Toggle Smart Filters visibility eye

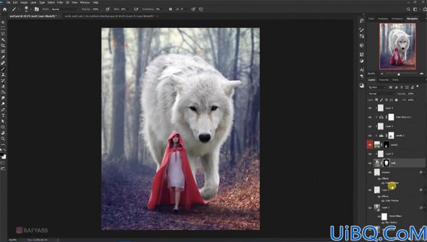point(379,217)
